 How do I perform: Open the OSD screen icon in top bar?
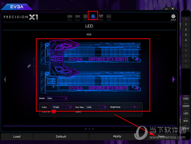pos(109,18)
